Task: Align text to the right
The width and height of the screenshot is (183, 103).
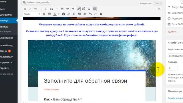Action: click(x=73, y=9)
